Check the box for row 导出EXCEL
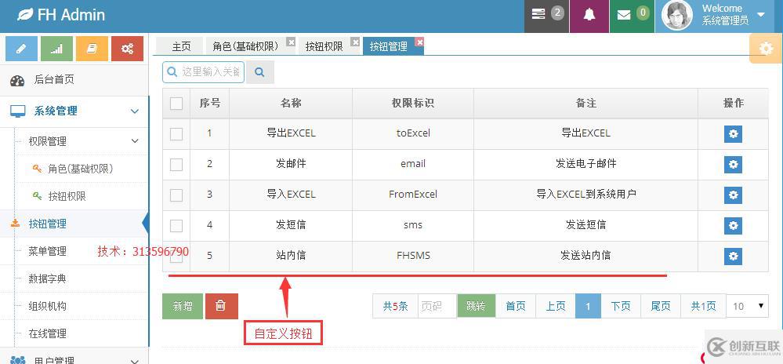783x364 pixels. [x=176, y=134]
